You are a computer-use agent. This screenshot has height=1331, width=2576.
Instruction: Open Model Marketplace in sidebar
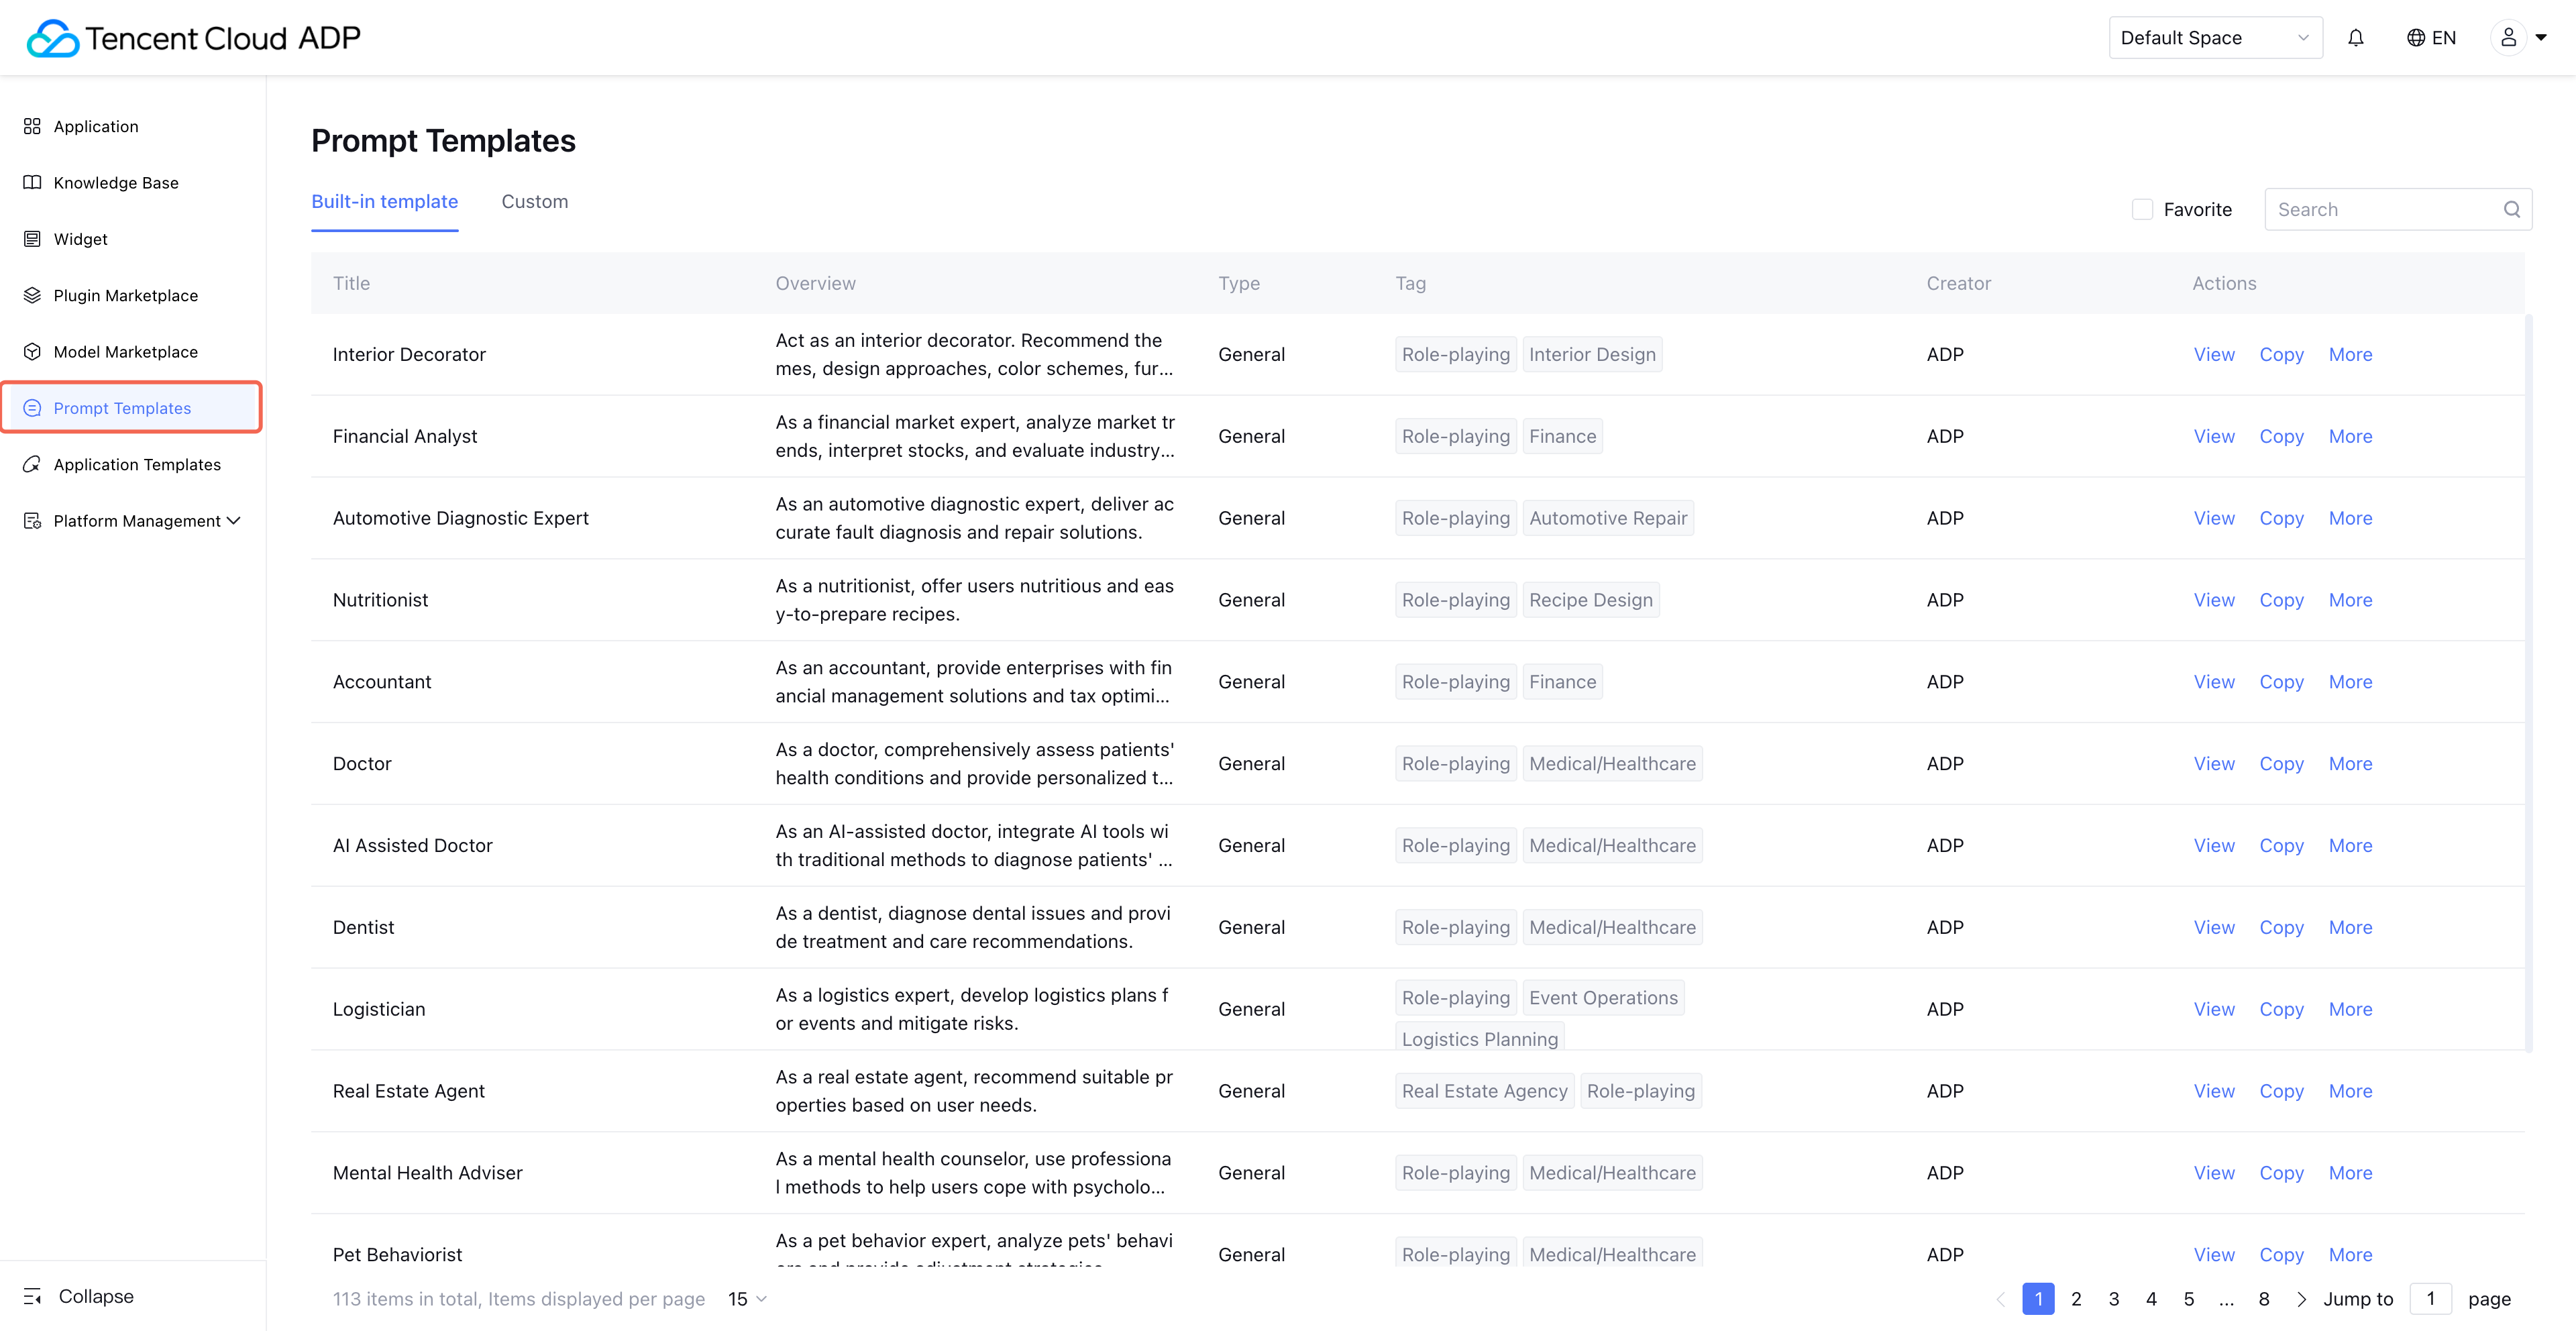pos(125,352)
